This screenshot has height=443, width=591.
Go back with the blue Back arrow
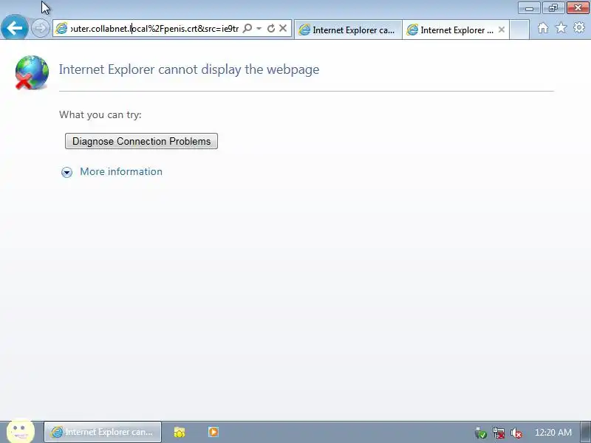14,27
